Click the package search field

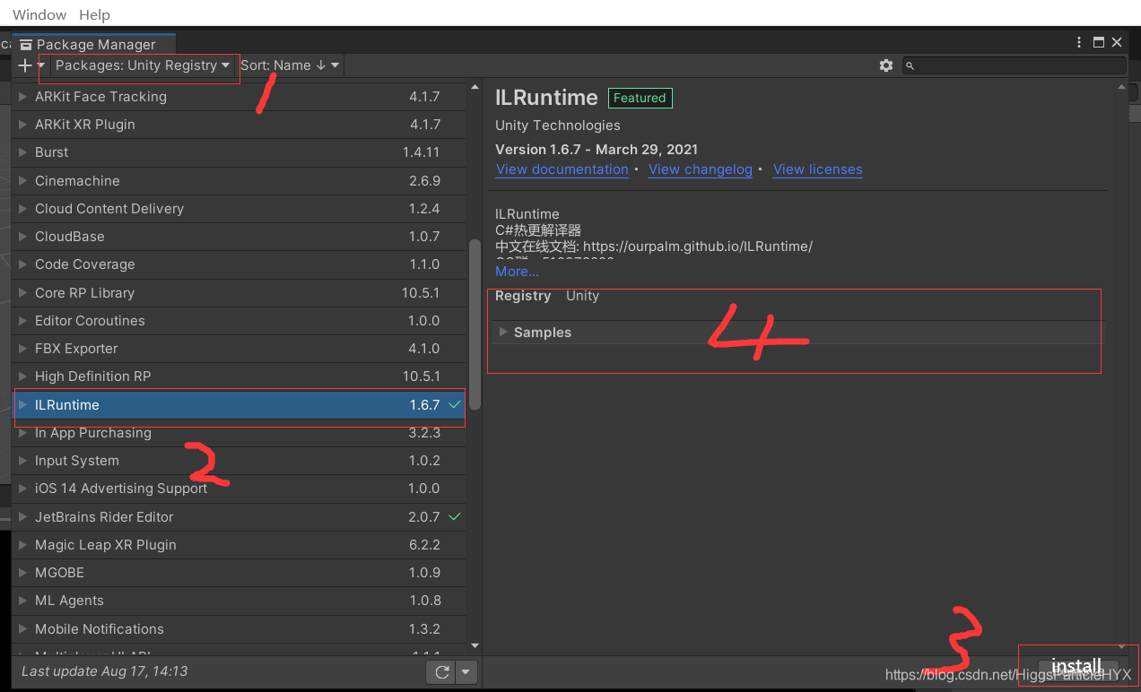1014,65
